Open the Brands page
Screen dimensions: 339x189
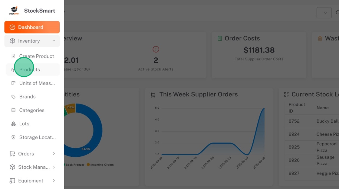(33, 97)
